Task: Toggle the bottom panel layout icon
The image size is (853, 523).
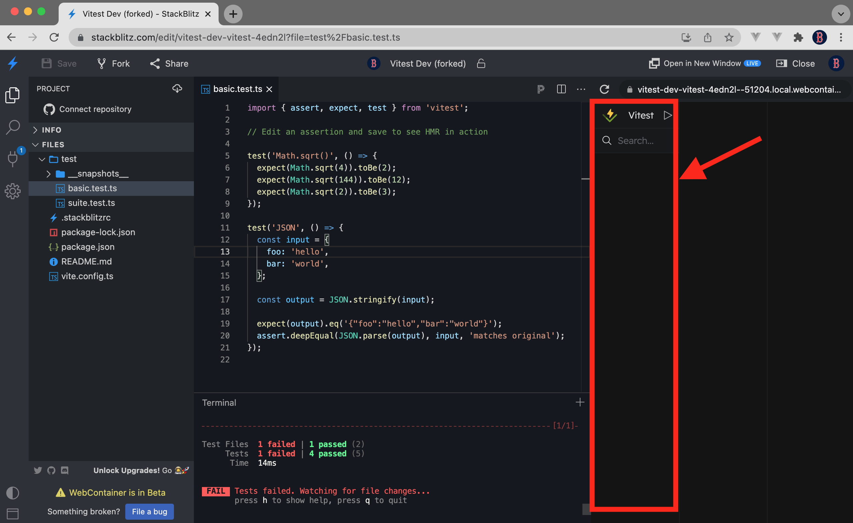Action: (13, 514)
